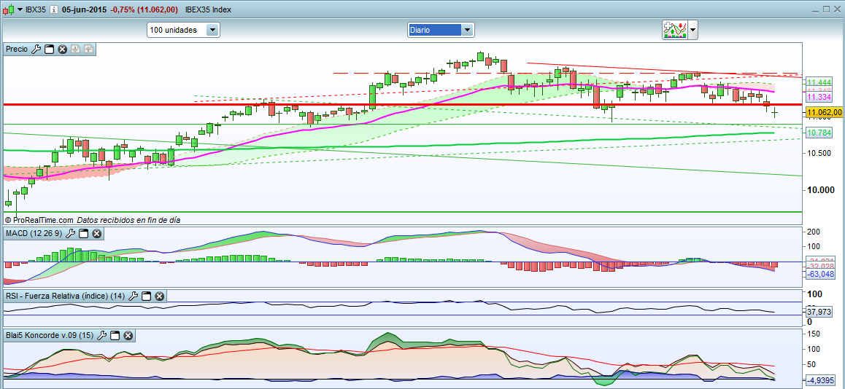Click the Precio panel move down arrow
Viewport: 845px width, 389px height.
tap(75, 50)
